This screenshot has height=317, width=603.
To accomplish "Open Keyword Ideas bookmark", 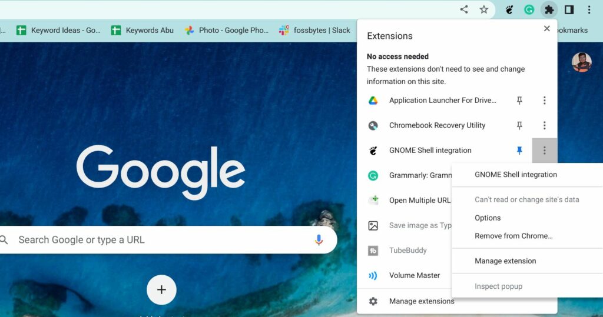I will [x=58, y=31].
